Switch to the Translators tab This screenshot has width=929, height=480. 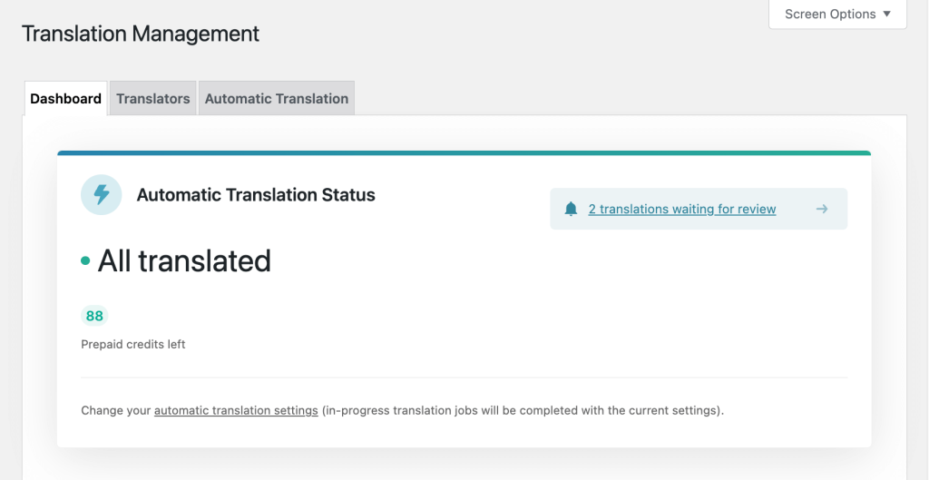coord(152,98)
